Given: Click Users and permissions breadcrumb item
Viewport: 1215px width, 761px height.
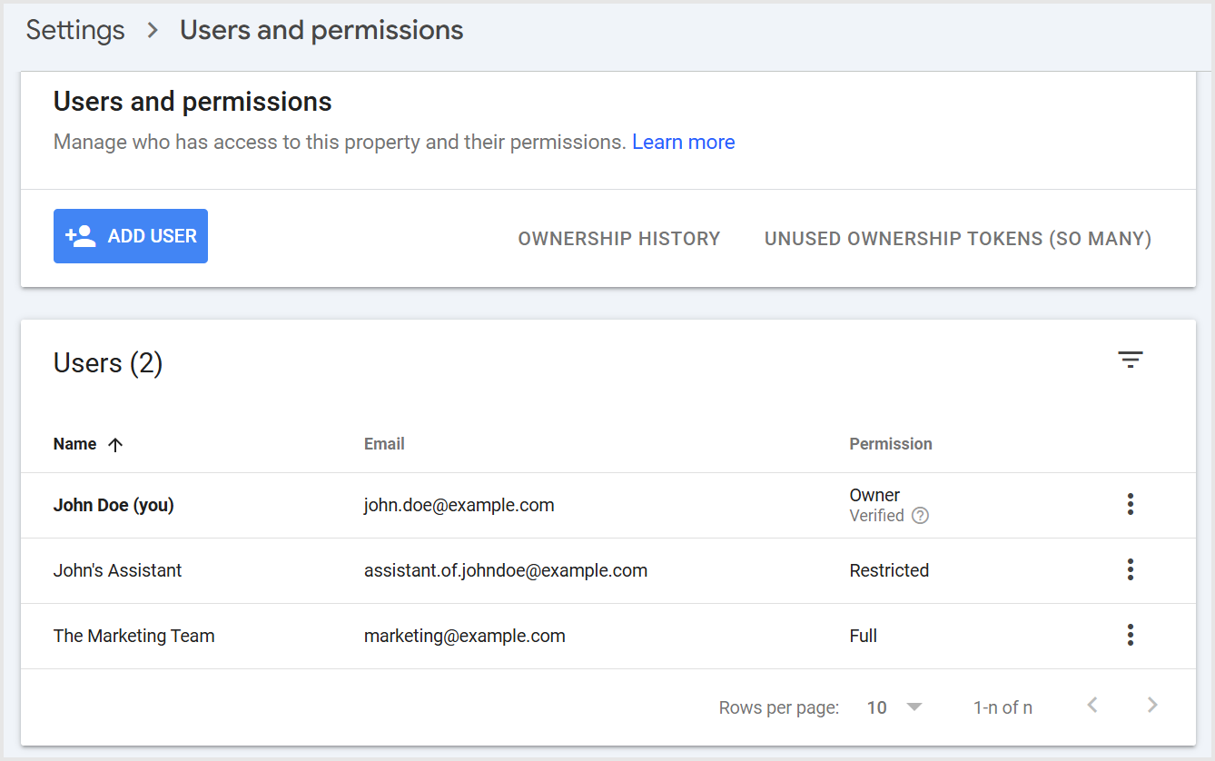Looking at the screenshot, I should point(321,30).
